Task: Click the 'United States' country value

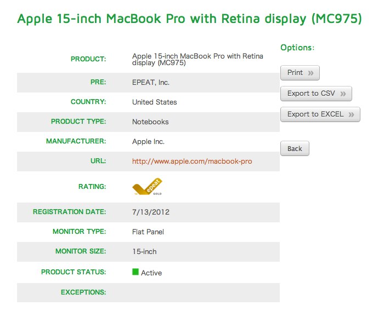Action: tap(155, 102)
